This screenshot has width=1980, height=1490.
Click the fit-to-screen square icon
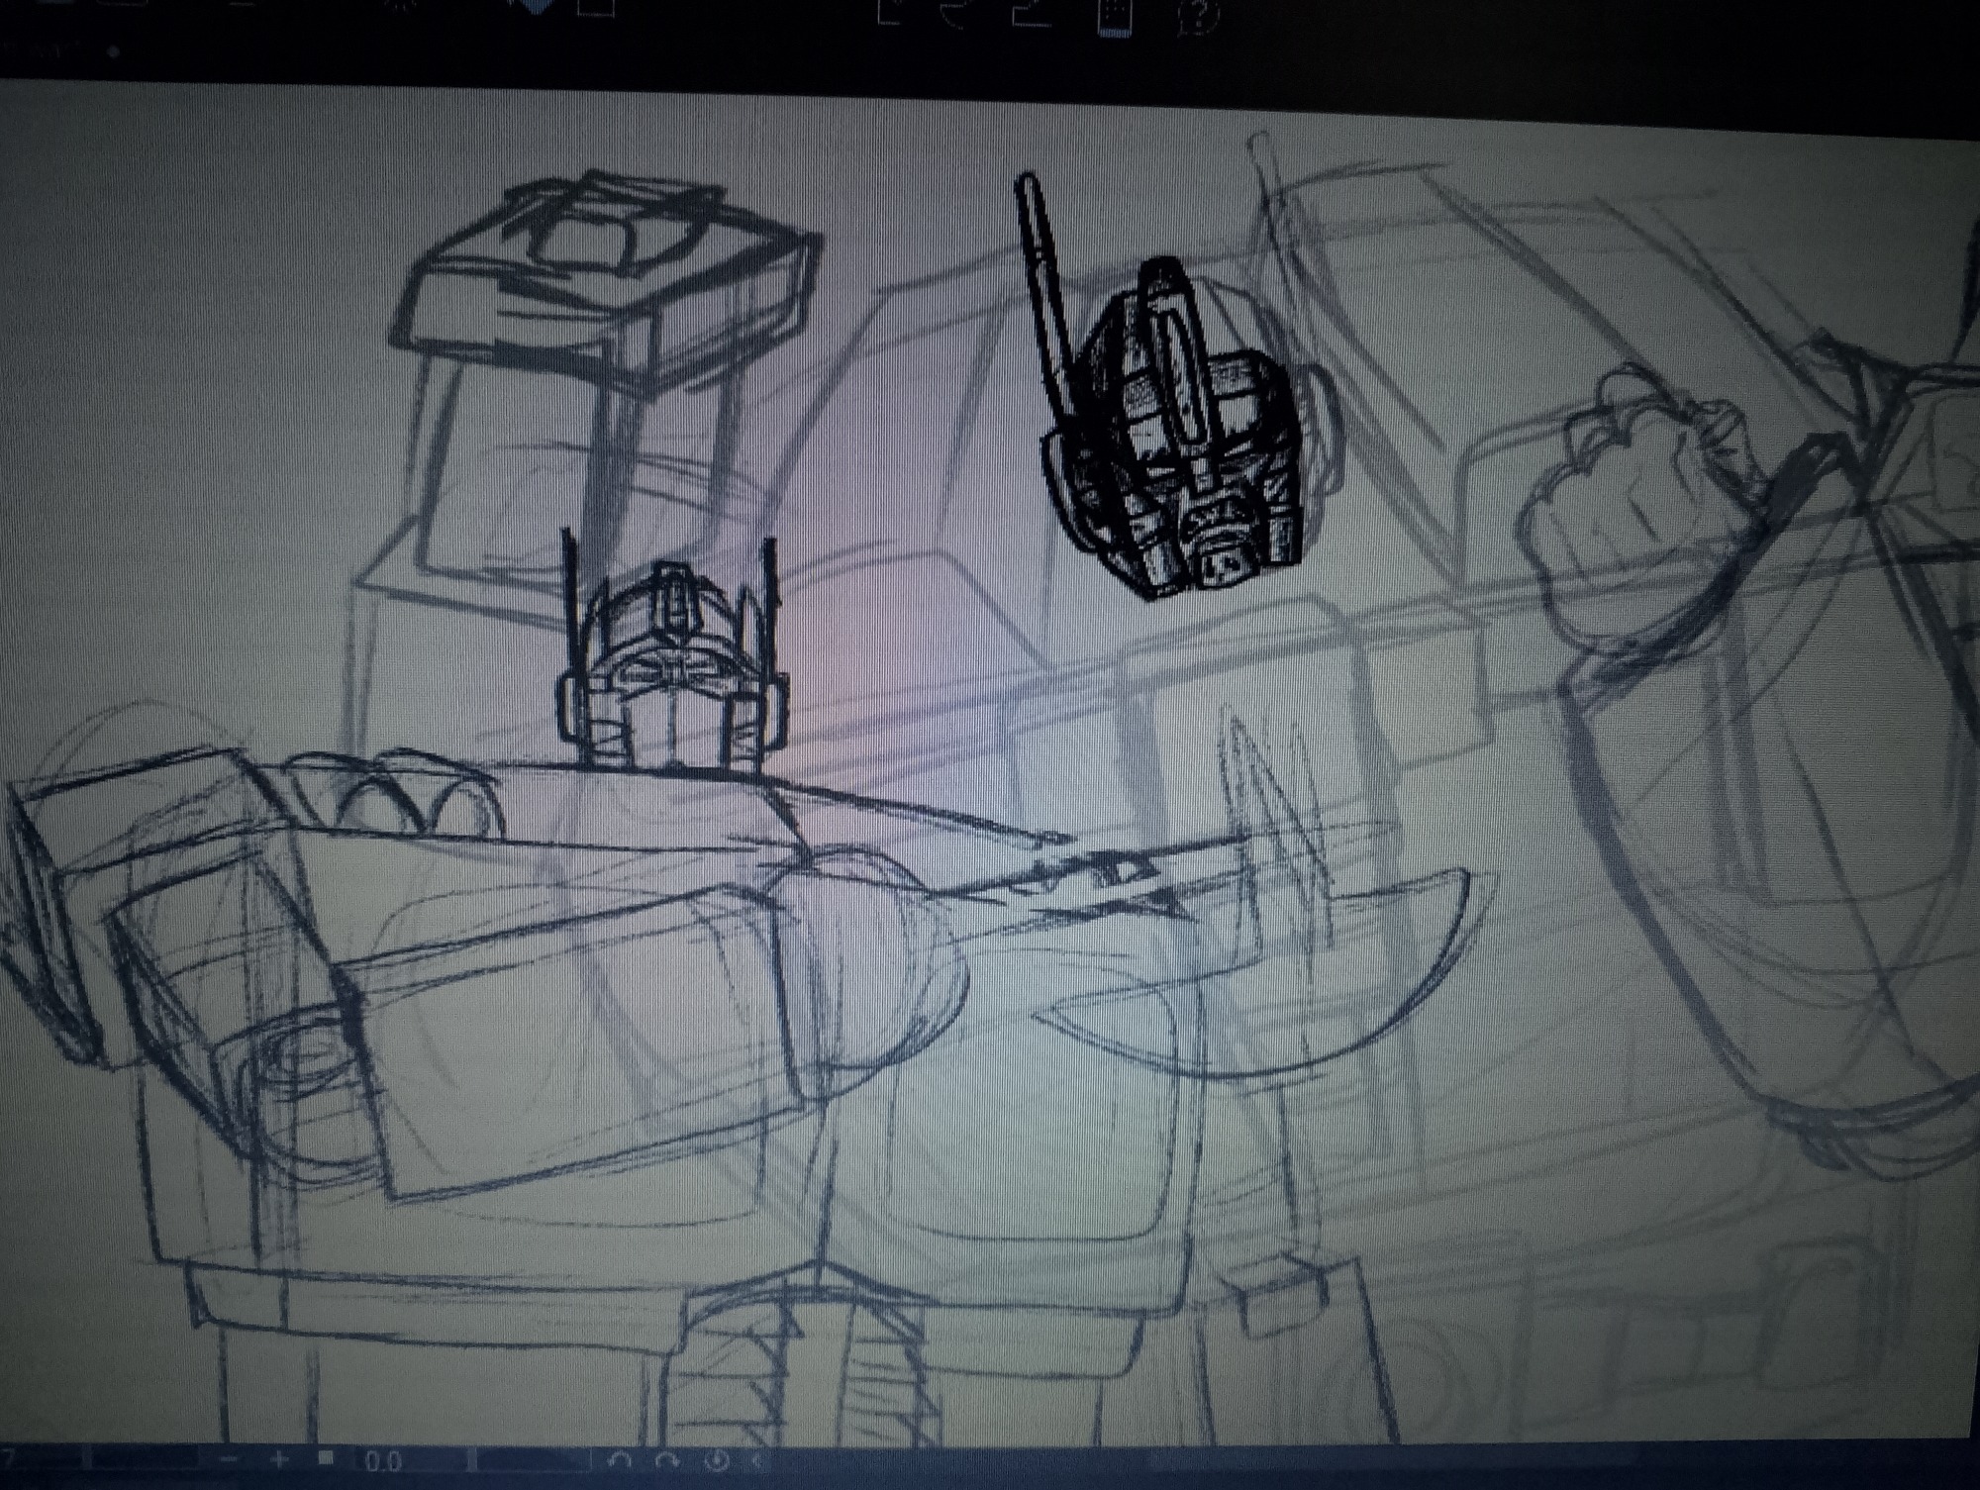point(326,1458)
